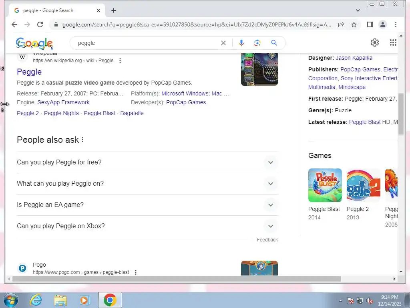The width and height of the screenshot is (410, 308).
Task: Expand 'Can you play Peggle on Xbox?'
Action: 147,226
